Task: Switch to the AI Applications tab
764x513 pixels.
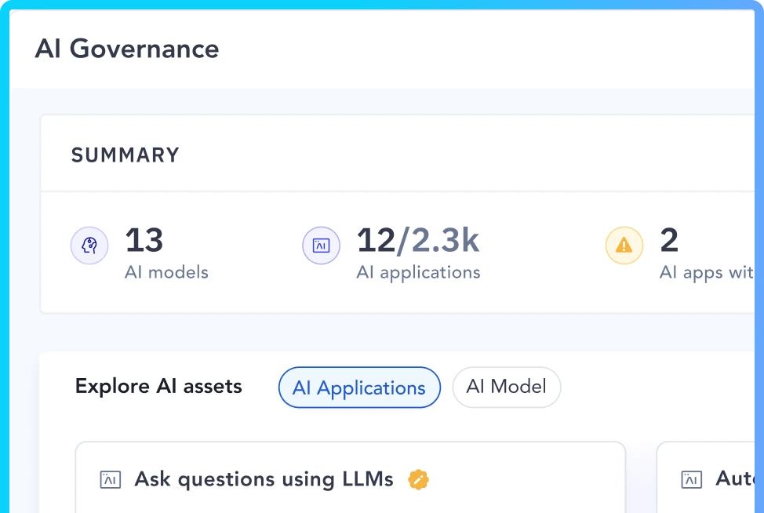Action: 359,387
